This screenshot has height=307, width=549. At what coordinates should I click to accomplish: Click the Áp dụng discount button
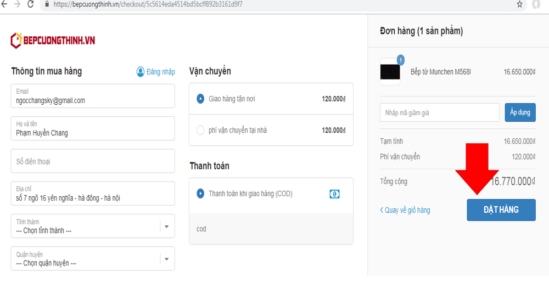coord(520,112)
